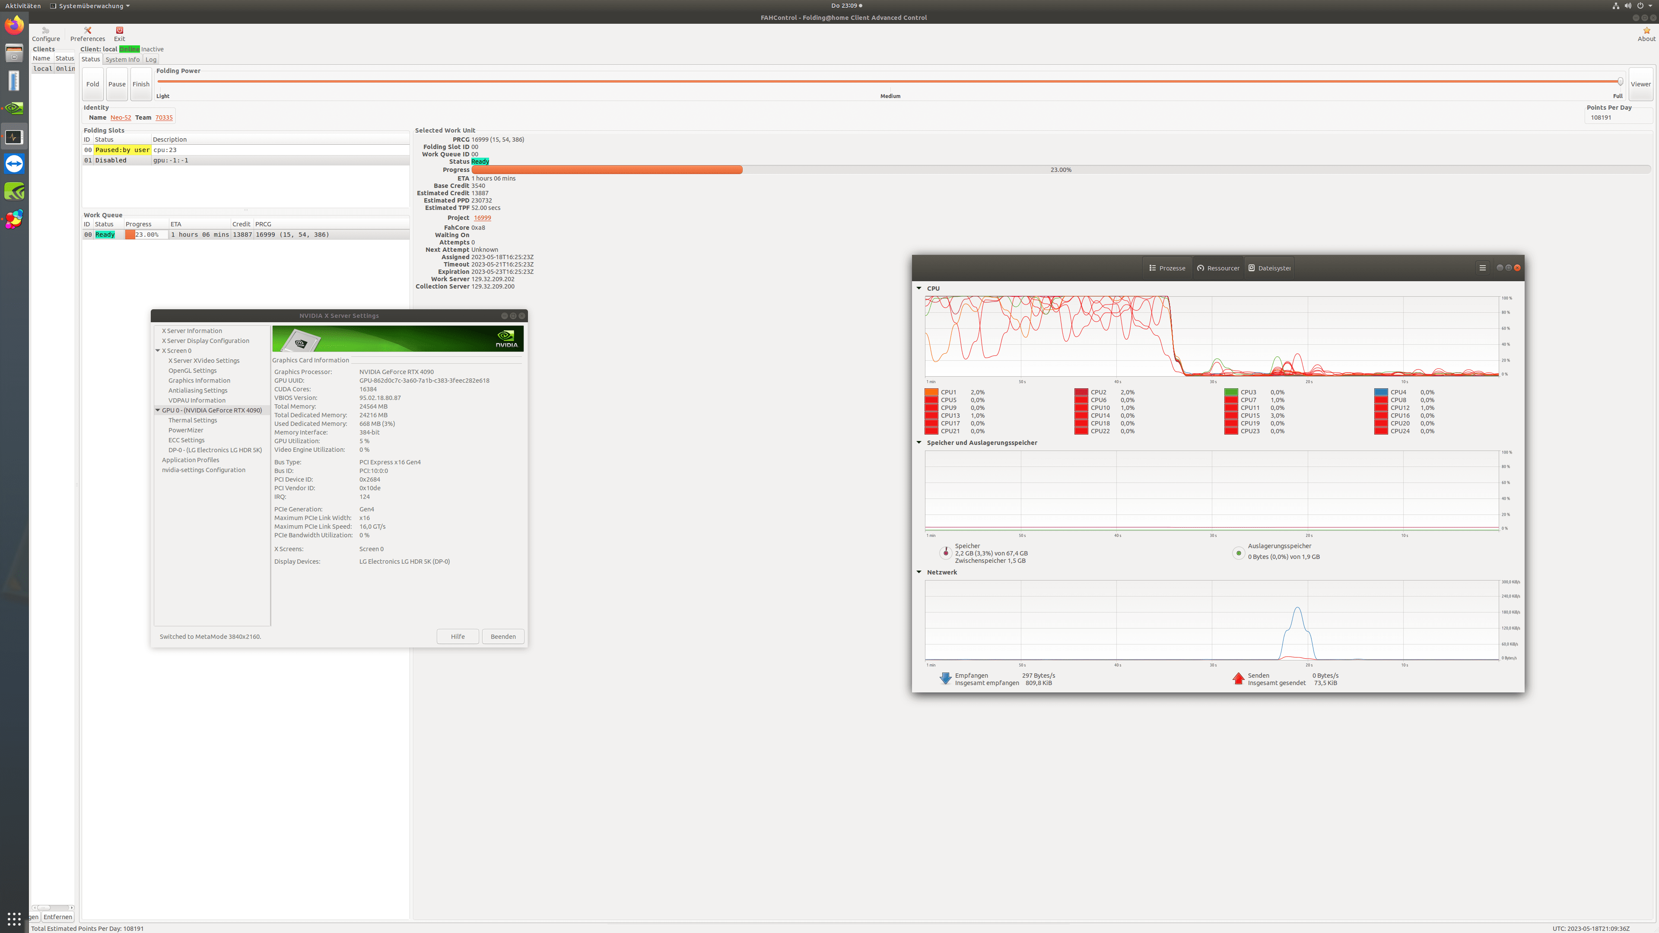Open the thermometer sensor app in dock

point(14,80)
